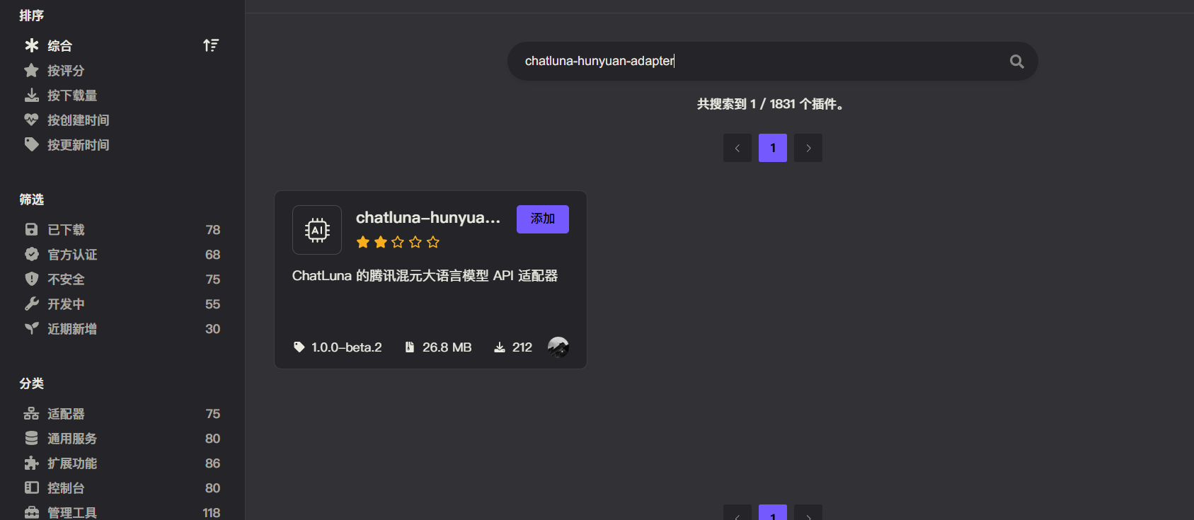This screenshot has height=520, width=1194.
Task: Go to next page in top pagination
Action: click(808, 148)
